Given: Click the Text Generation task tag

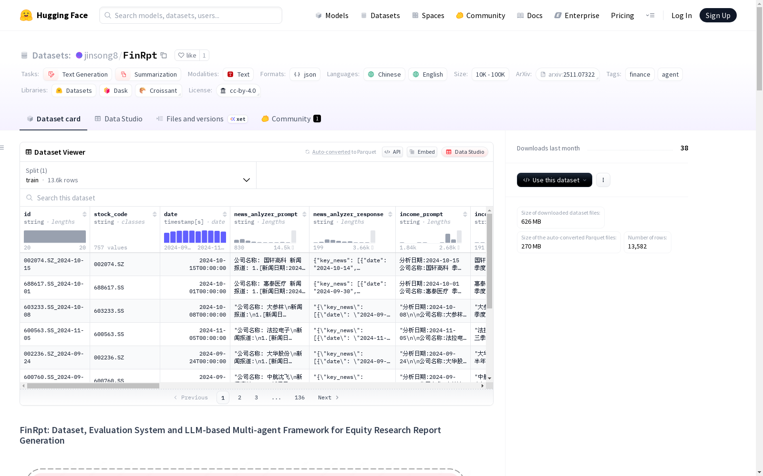Looking at the screenshot, I should [x=78, y=74].
